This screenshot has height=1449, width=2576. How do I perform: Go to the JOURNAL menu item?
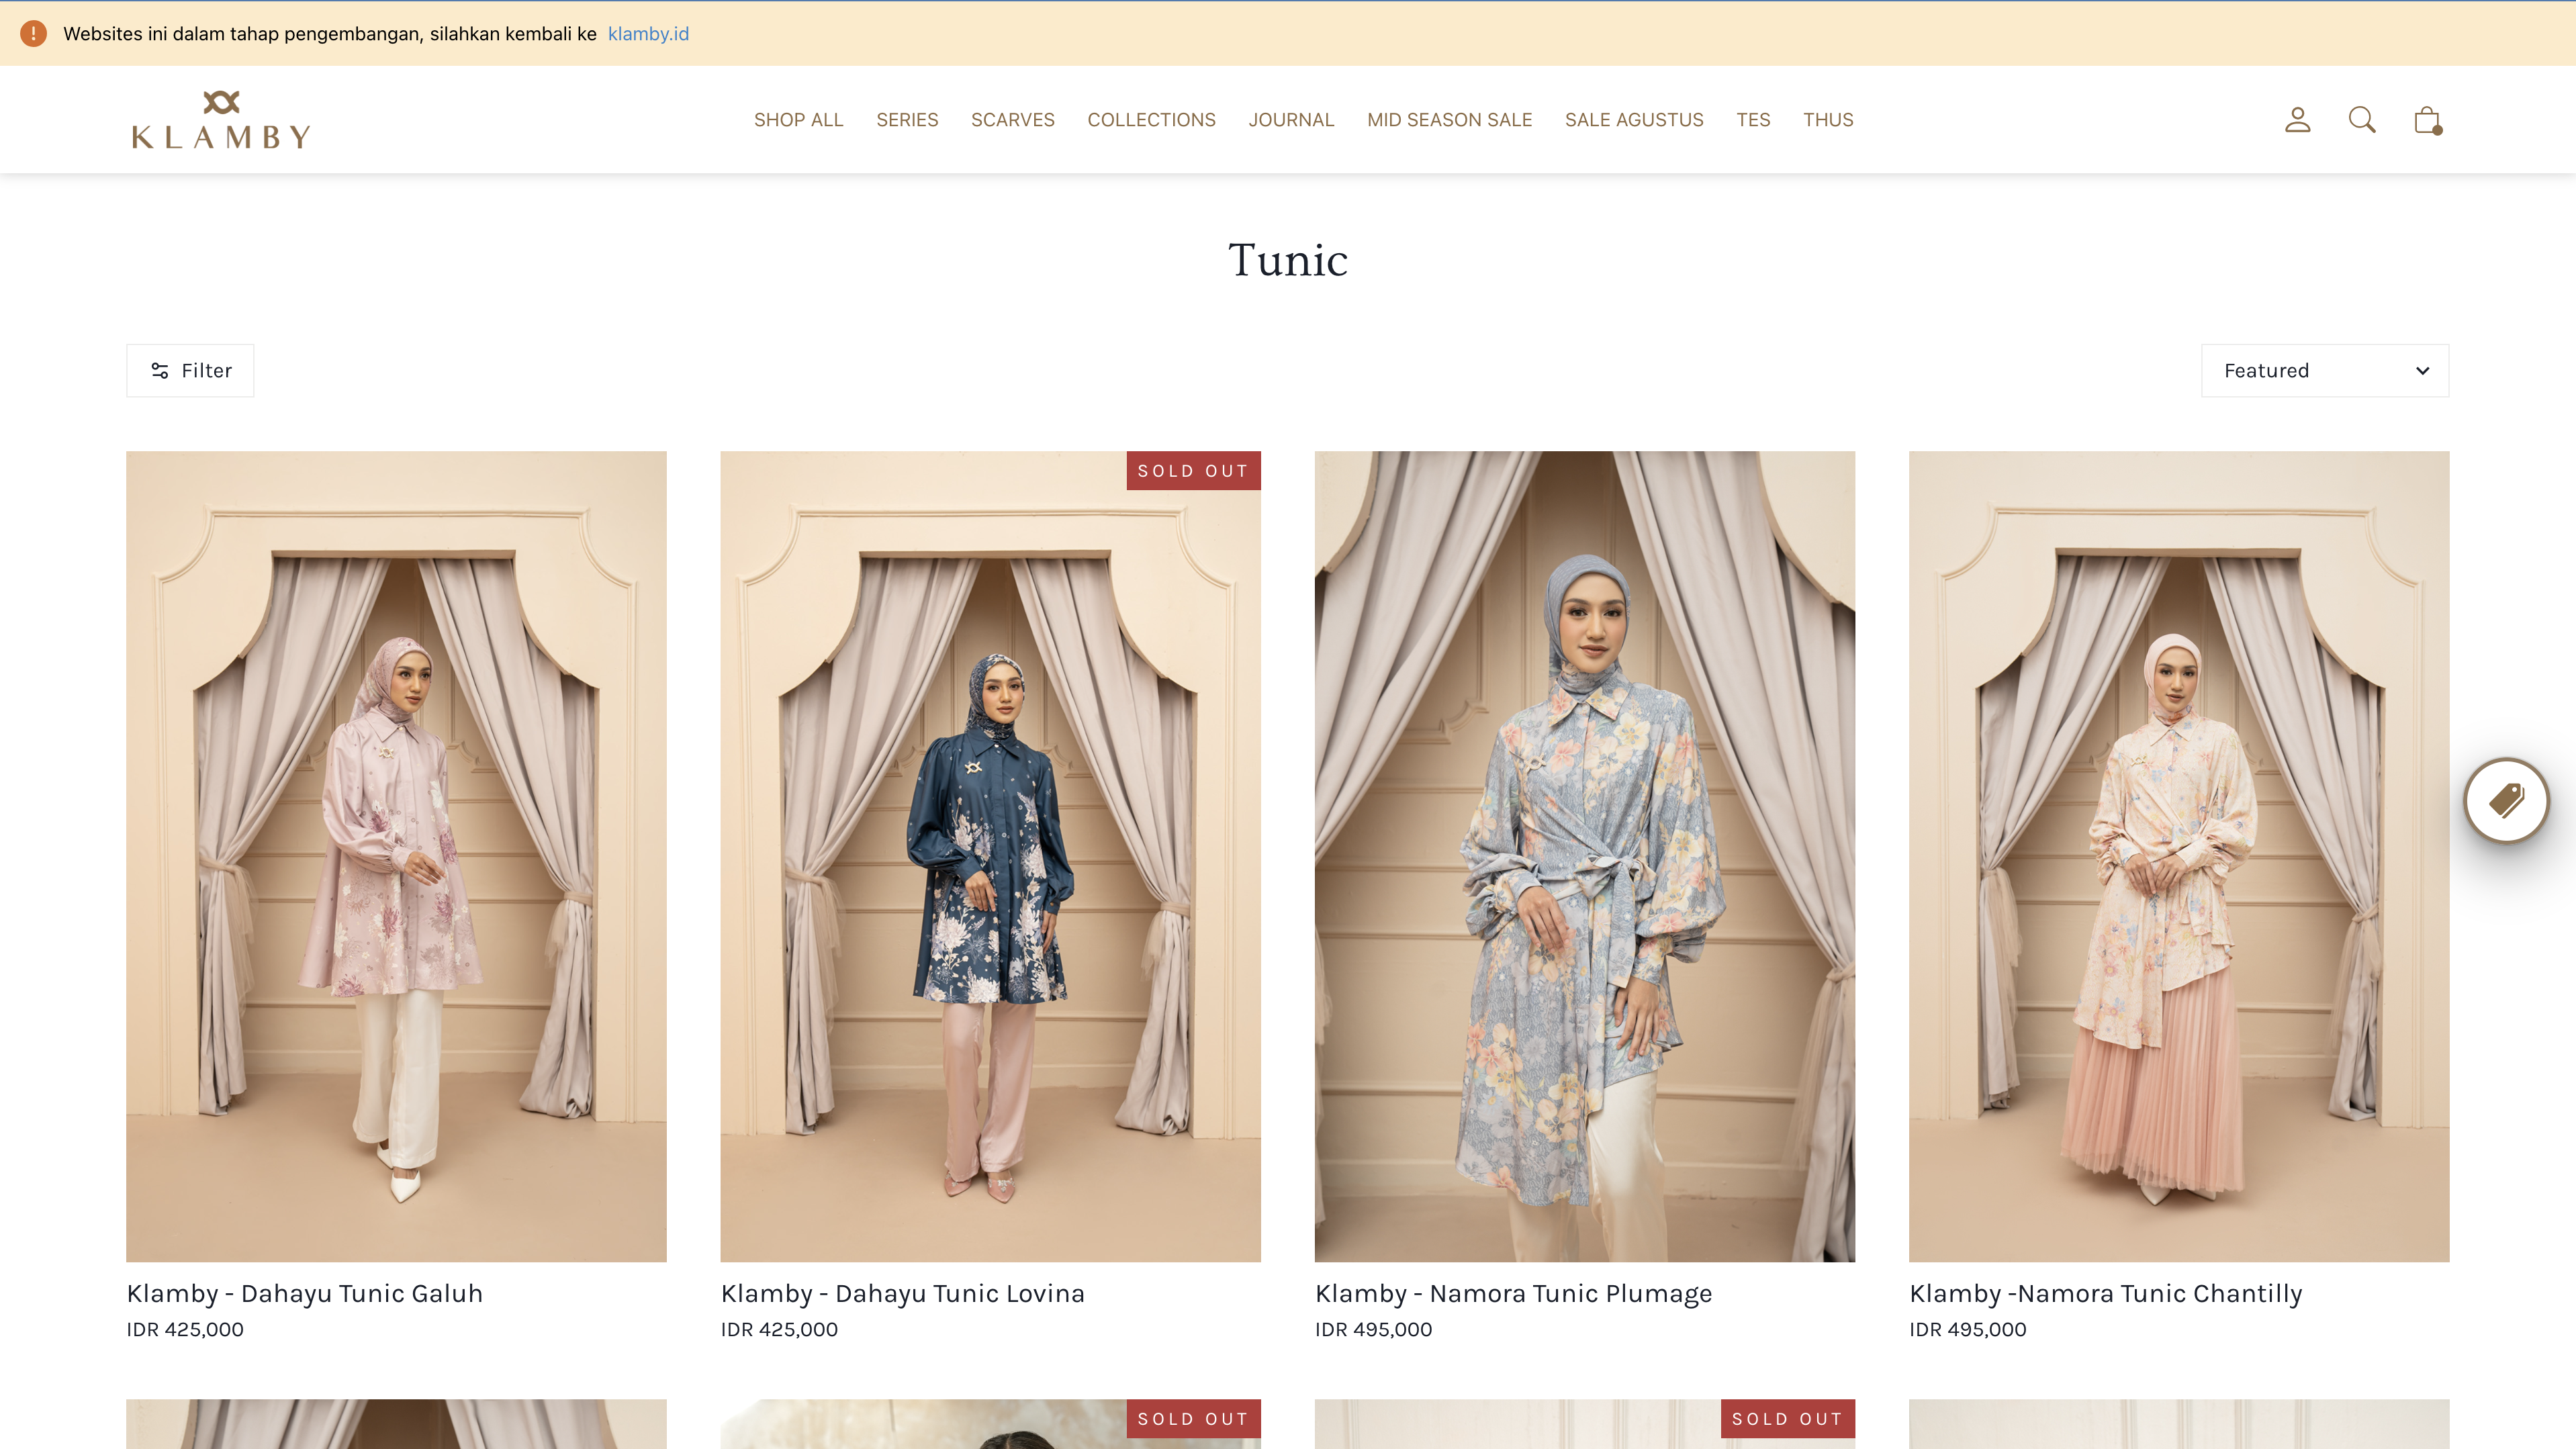click(1290, 120)
